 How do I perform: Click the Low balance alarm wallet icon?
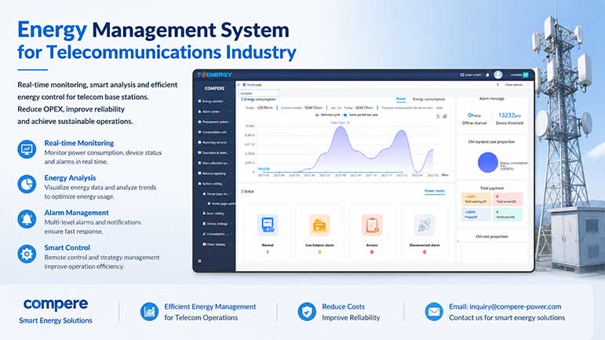319,225
